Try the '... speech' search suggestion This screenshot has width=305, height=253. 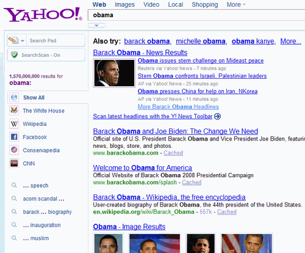pos(35,186)
